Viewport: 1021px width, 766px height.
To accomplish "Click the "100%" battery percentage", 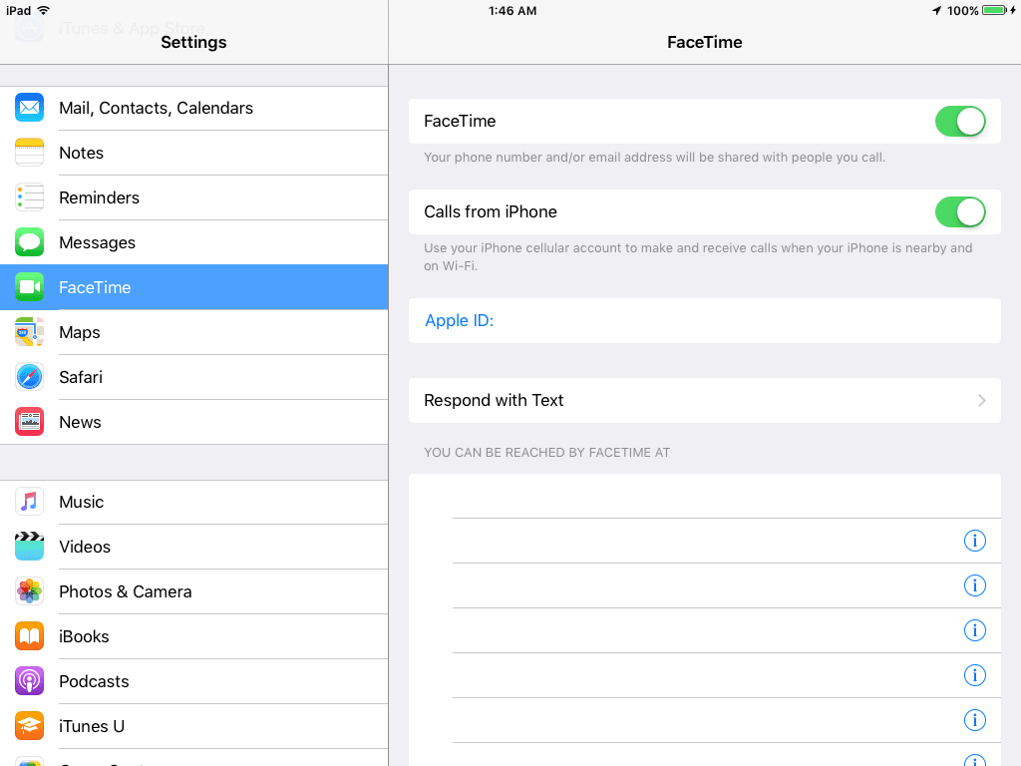I will coord(962,10).
